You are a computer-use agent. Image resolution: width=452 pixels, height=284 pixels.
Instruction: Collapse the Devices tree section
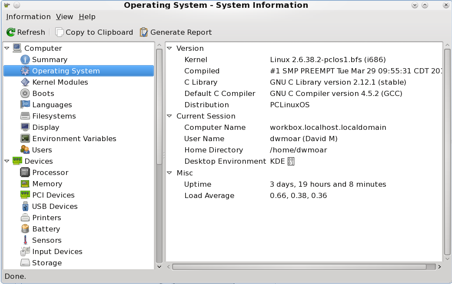[x=7, y=161]
